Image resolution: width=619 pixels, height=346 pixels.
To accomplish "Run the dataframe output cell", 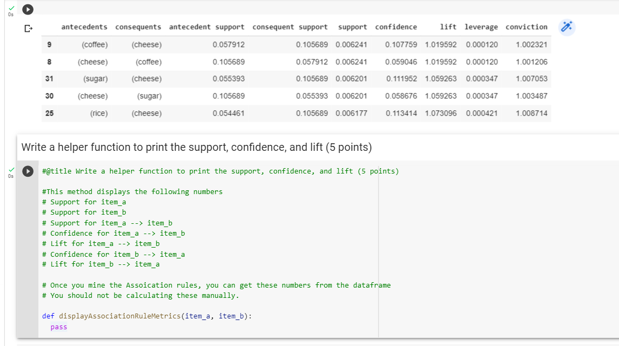I will [x=27, y=9].
